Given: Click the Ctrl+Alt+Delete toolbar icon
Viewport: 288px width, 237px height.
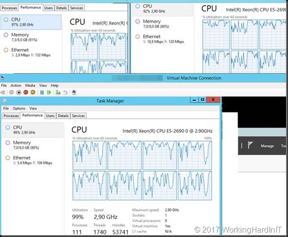Looking at the screenshot, I should (x=3, y=93).
